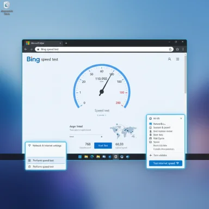Click Wi-Fi icon beside Network & internet settings
Screen dimensions: 209x209
pyautogui.click(x=29, y=145)
